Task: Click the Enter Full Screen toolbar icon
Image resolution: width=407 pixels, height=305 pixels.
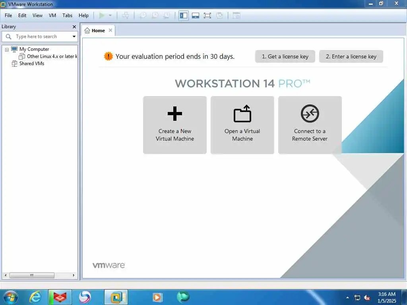Action: 207,15
